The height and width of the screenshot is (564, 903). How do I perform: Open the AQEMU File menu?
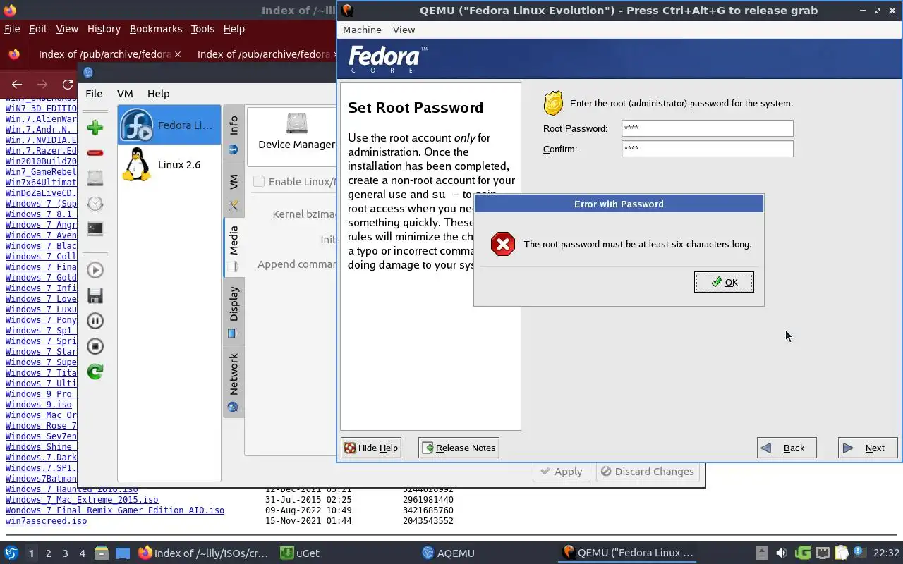click(x=94, y=93)
